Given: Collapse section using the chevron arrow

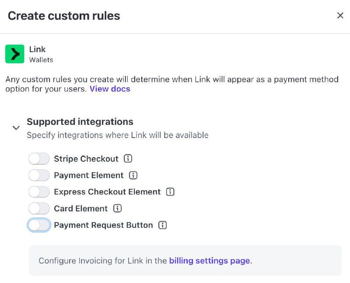Looking at the screenshot, I should pyautogui.click(x=16, y=128).
